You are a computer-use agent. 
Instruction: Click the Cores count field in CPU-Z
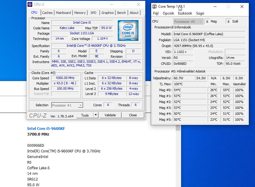(108, 105)
